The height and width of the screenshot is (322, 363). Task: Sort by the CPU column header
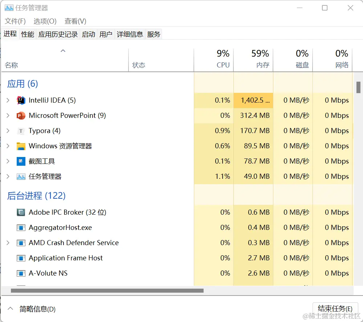(214, 60)
